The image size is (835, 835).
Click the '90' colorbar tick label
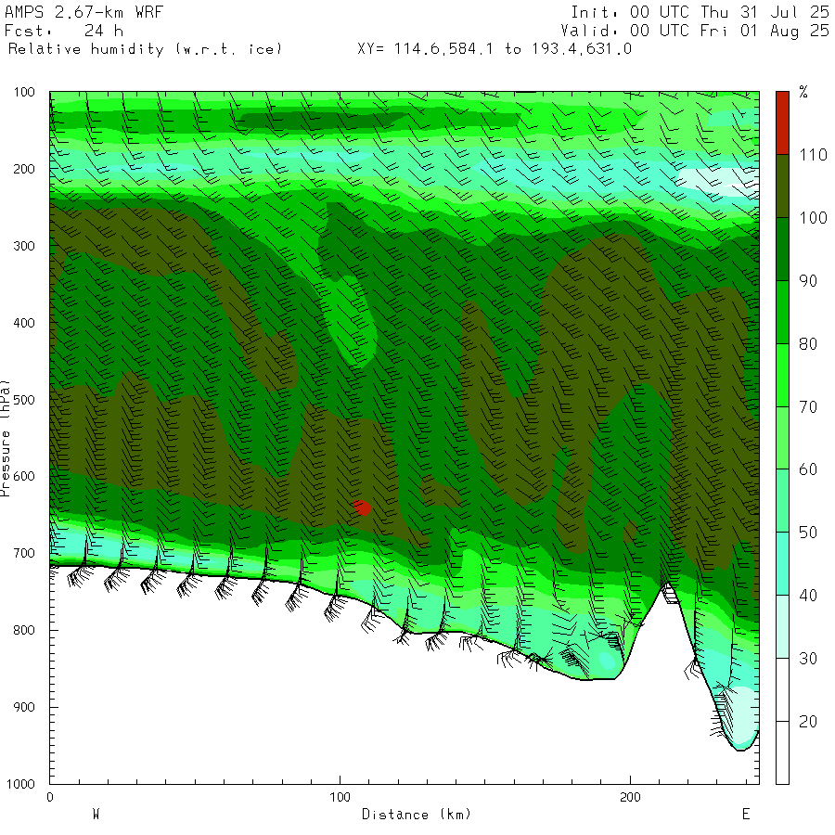coord(808,281)
